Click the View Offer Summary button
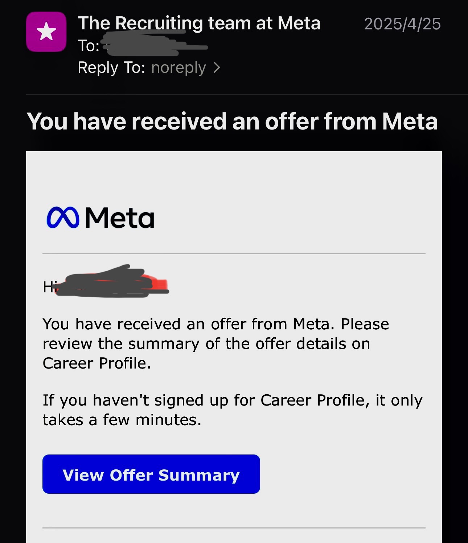The image size is (468, 543). click(151, 474)
